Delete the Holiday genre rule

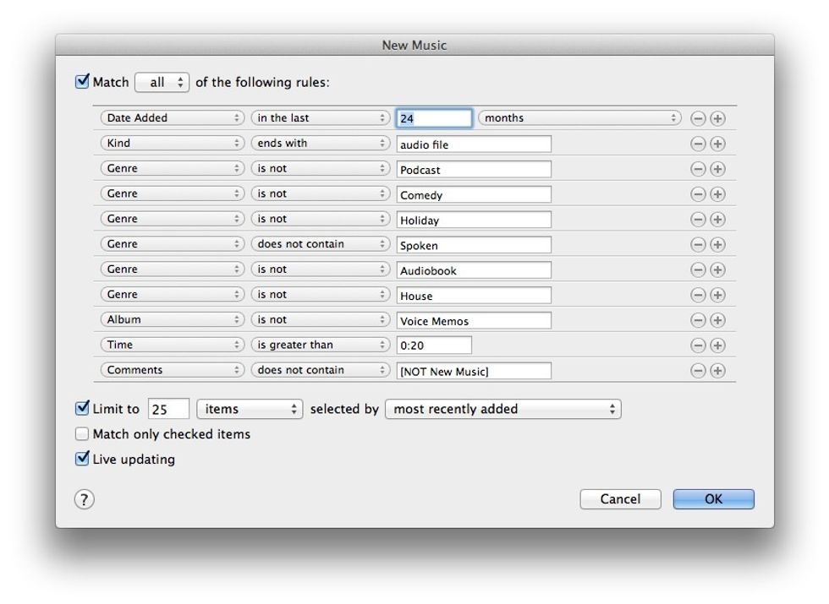tap(698, 220)
